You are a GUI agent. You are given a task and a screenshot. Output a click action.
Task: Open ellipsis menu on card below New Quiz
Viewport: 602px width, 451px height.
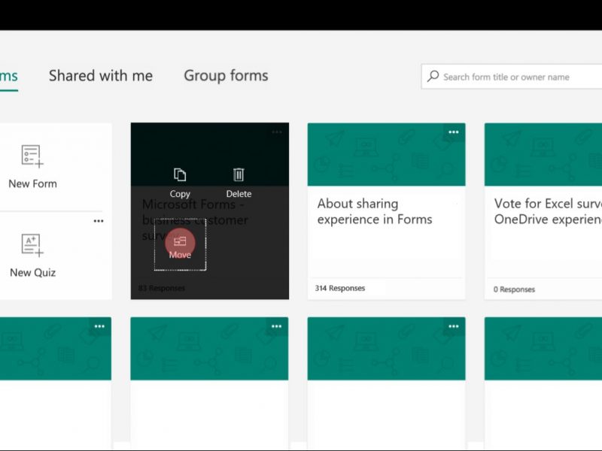[x=99, y=326]
